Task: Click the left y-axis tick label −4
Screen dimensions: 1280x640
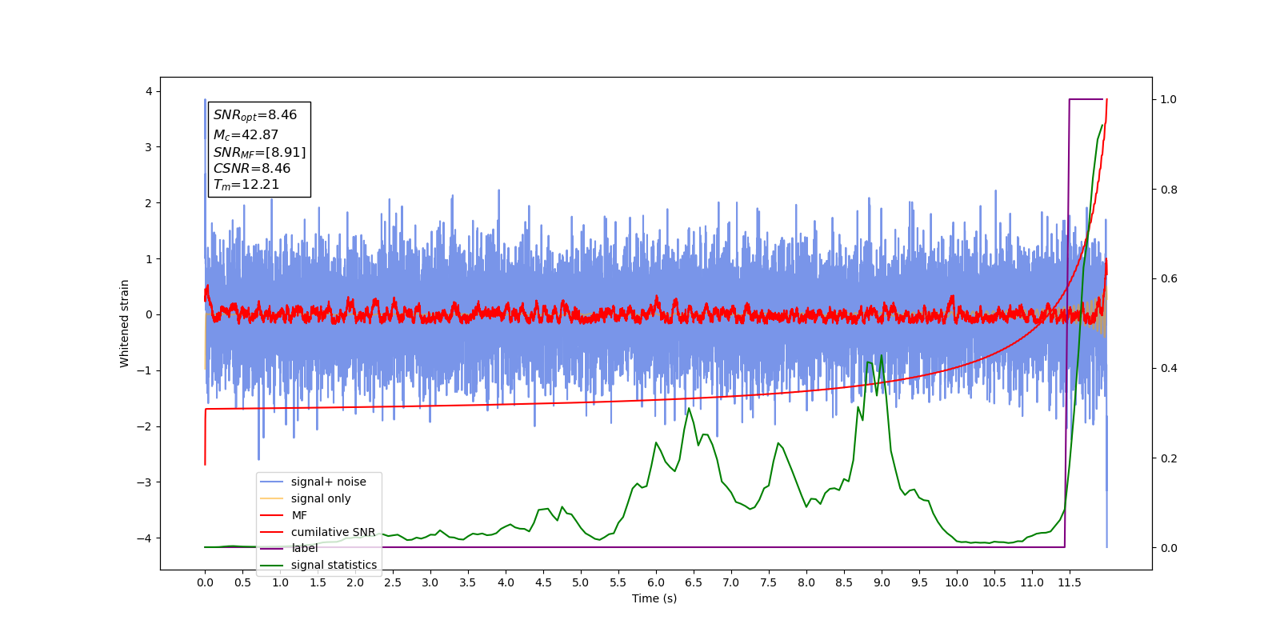Action: pyautogui.click(x=145, y=538)
